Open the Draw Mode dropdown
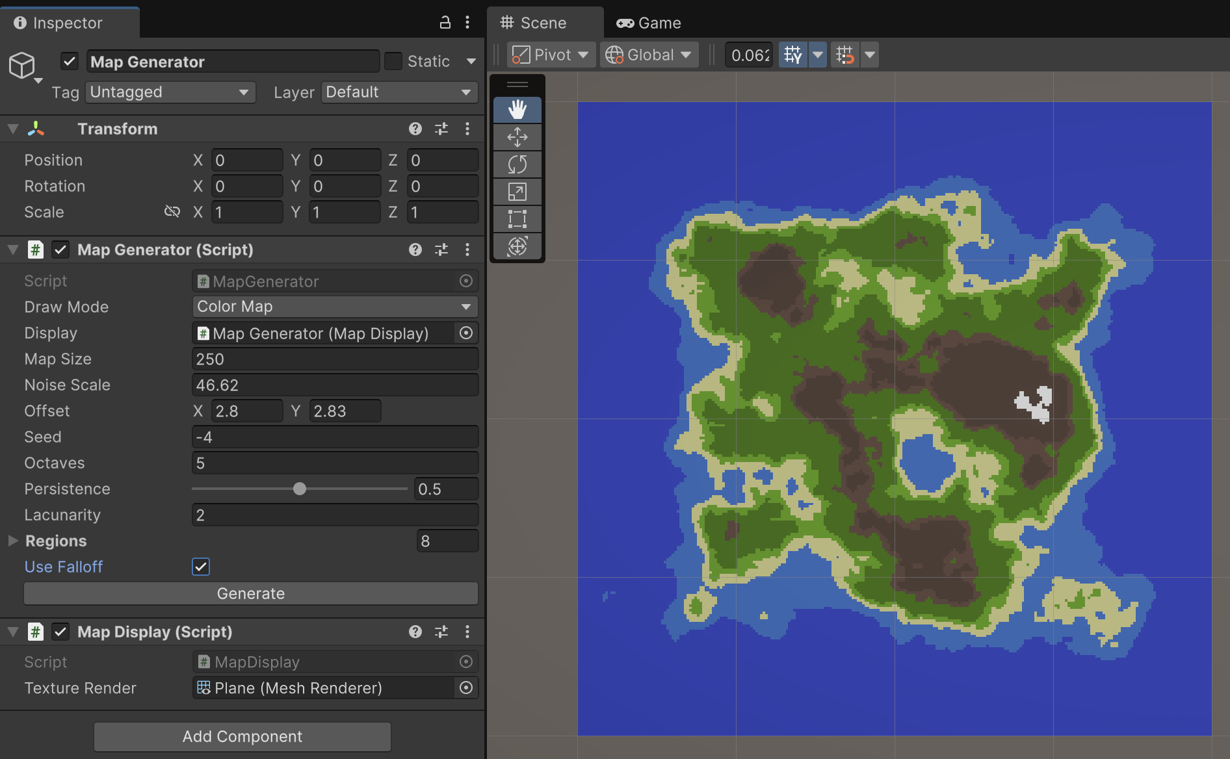The image size is (1230, 759). 335,307
